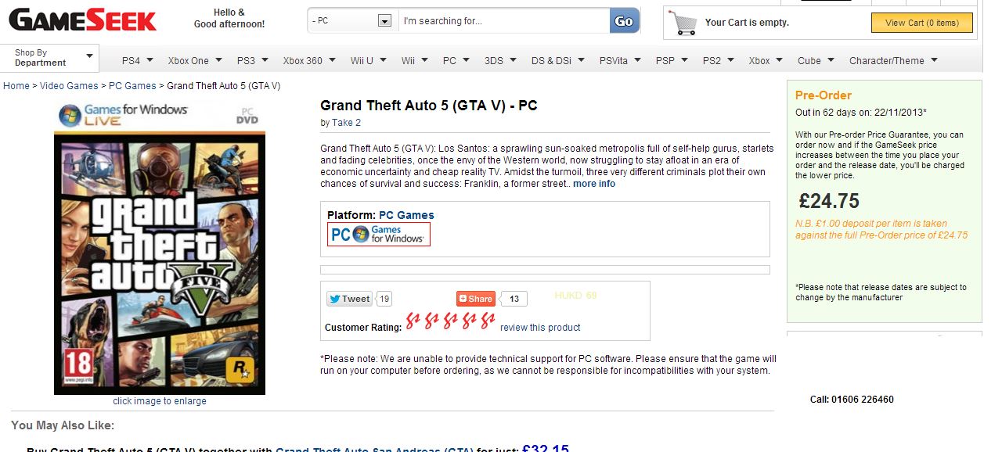Click the PC Games platform link
Viewport: 1002px width, 452px height.
[406, 215]
